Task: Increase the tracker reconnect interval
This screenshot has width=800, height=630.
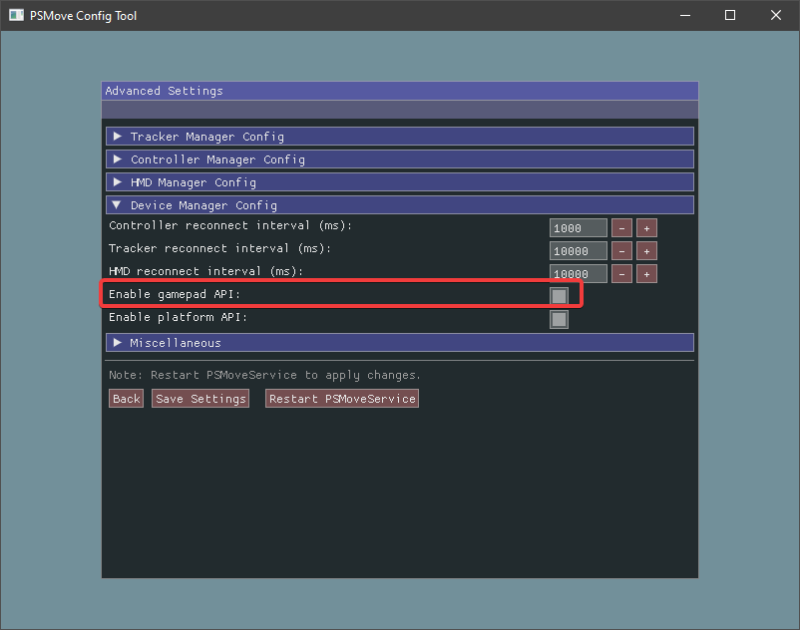Action: tap(645, 250)
